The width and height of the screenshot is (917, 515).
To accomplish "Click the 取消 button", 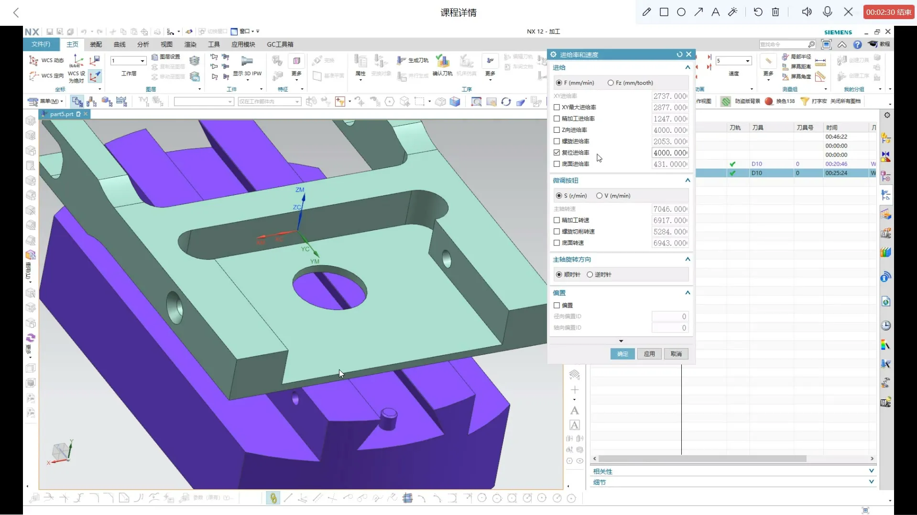I will [x=676, y=354].
